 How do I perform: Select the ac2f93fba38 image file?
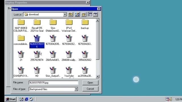[85, 72]
